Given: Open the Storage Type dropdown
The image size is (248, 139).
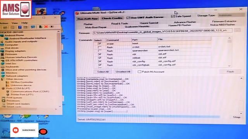Looking at the screenshot, I should 231,15.
